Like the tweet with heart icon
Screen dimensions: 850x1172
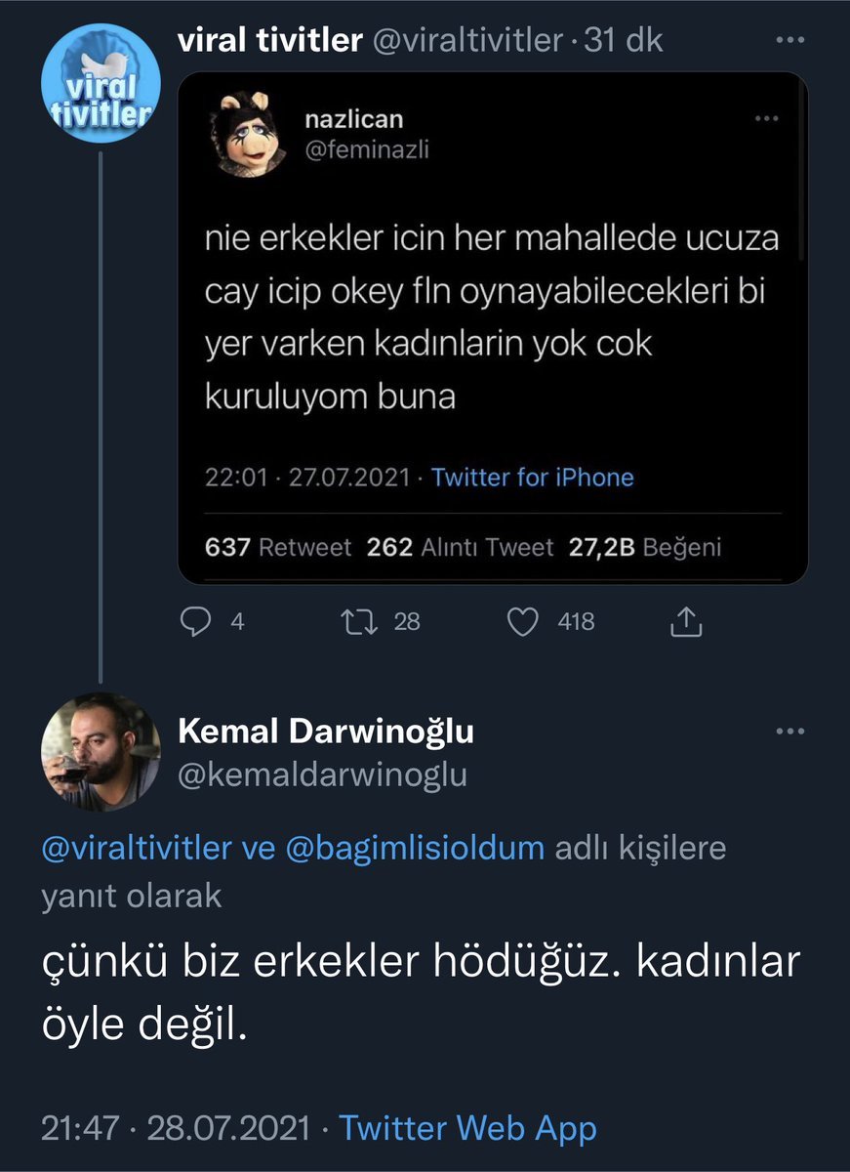(524, 621)
